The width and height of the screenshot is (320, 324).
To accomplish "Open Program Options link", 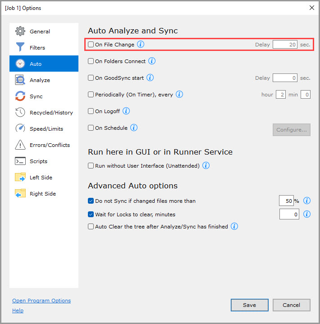I will click(41, 301).
